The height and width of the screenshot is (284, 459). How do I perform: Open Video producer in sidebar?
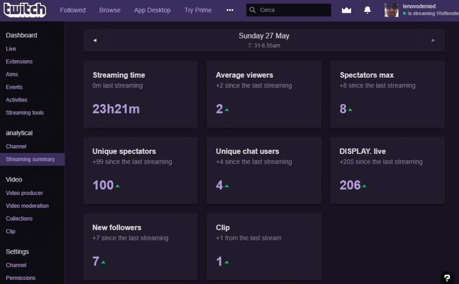24,193
